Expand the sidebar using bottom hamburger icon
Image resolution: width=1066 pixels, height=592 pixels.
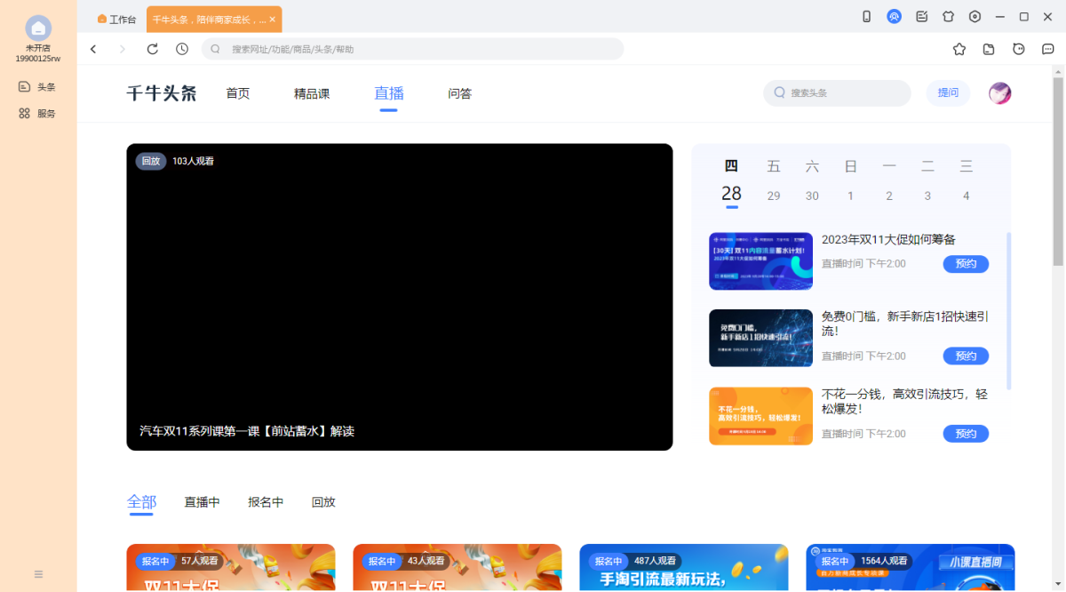[x=38, y=574]
